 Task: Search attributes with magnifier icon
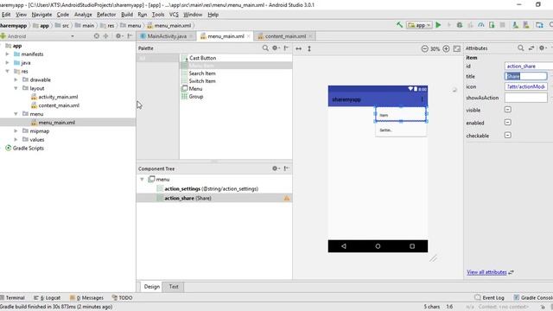(520, 48)
